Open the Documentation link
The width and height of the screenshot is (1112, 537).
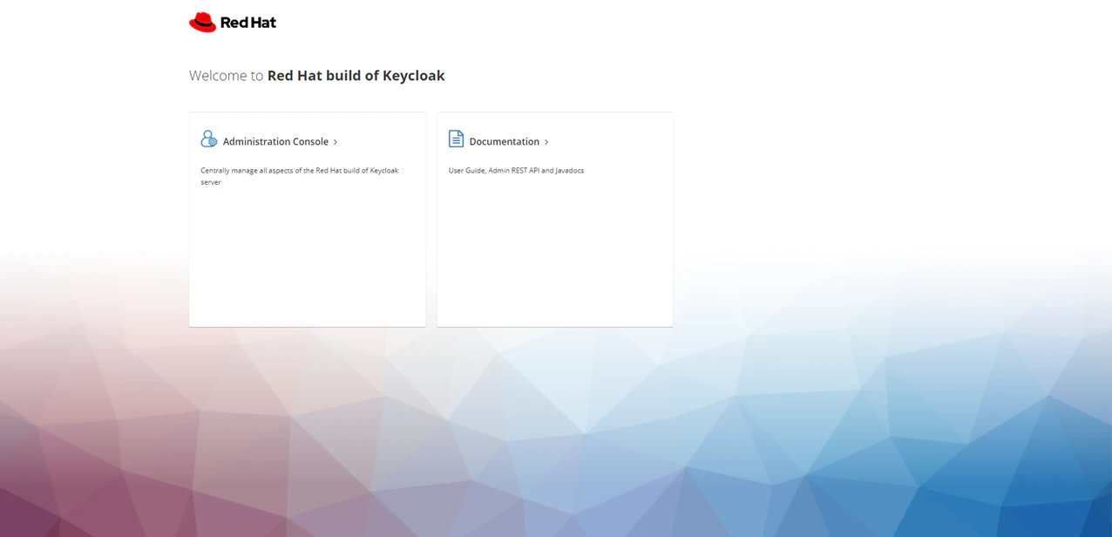tap(505, 141)
